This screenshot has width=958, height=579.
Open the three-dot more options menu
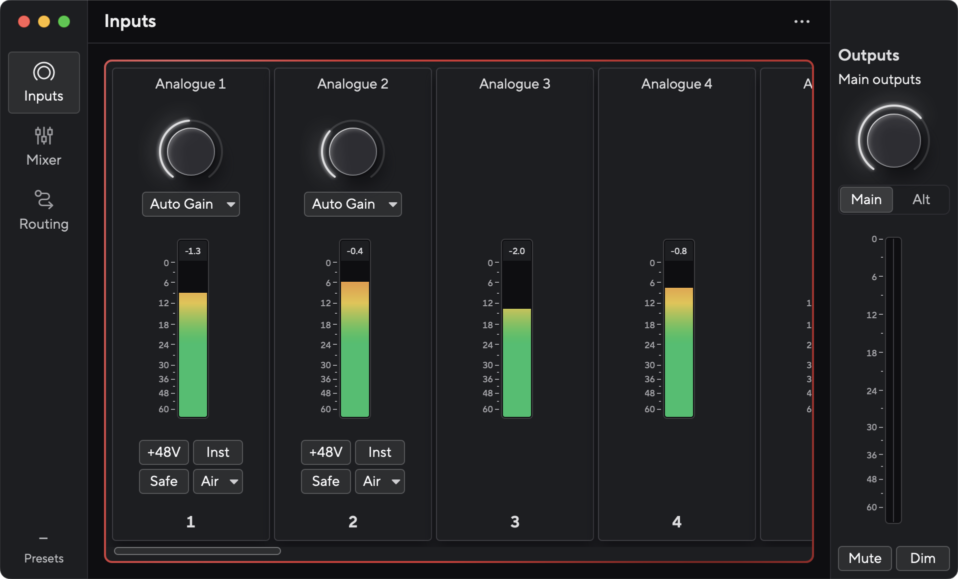802,22
